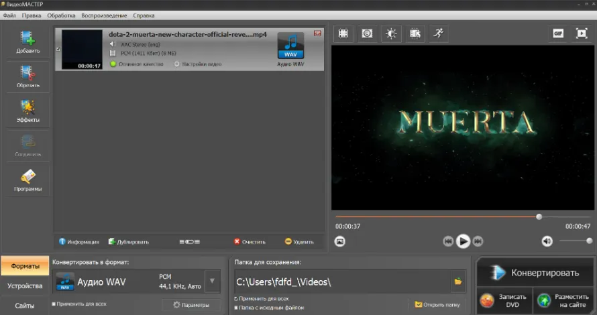Click the PCM (1411 Кбит) (8 МБ) text
Image resolution: width=597 pixels, height=315 pixels.
[148, 53]
